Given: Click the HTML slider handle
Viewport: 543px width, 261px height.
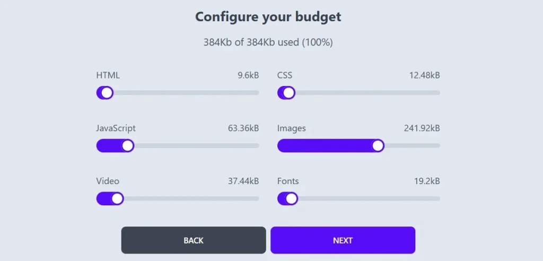Looking at the screenshot, I should (107, 93).
